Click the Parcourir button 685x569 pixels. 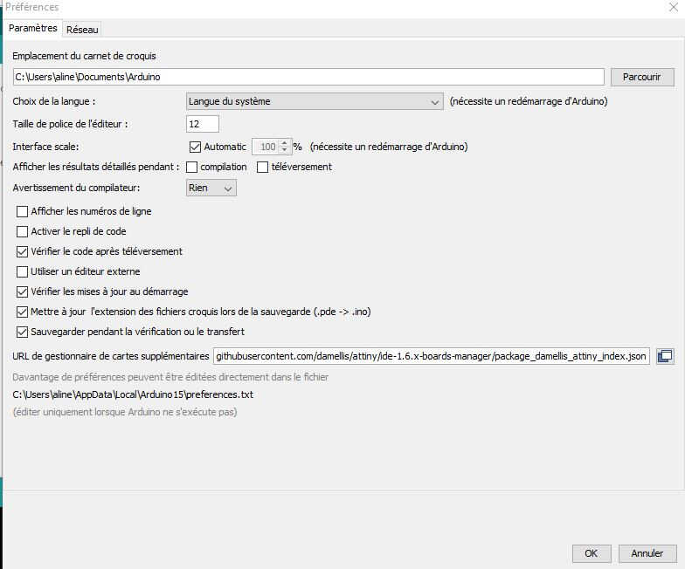641,77
